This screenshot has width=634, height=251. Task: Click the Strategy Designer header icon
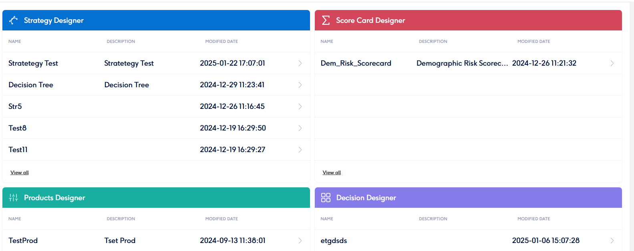[x=14, y=20]
